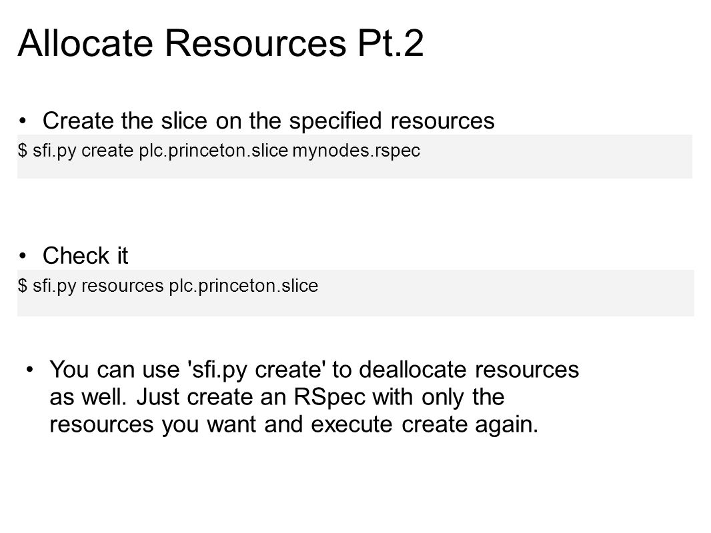Select the word 'create' in the first command line
Viewport: 711px width, 533px height.
[x=107, y=151]
